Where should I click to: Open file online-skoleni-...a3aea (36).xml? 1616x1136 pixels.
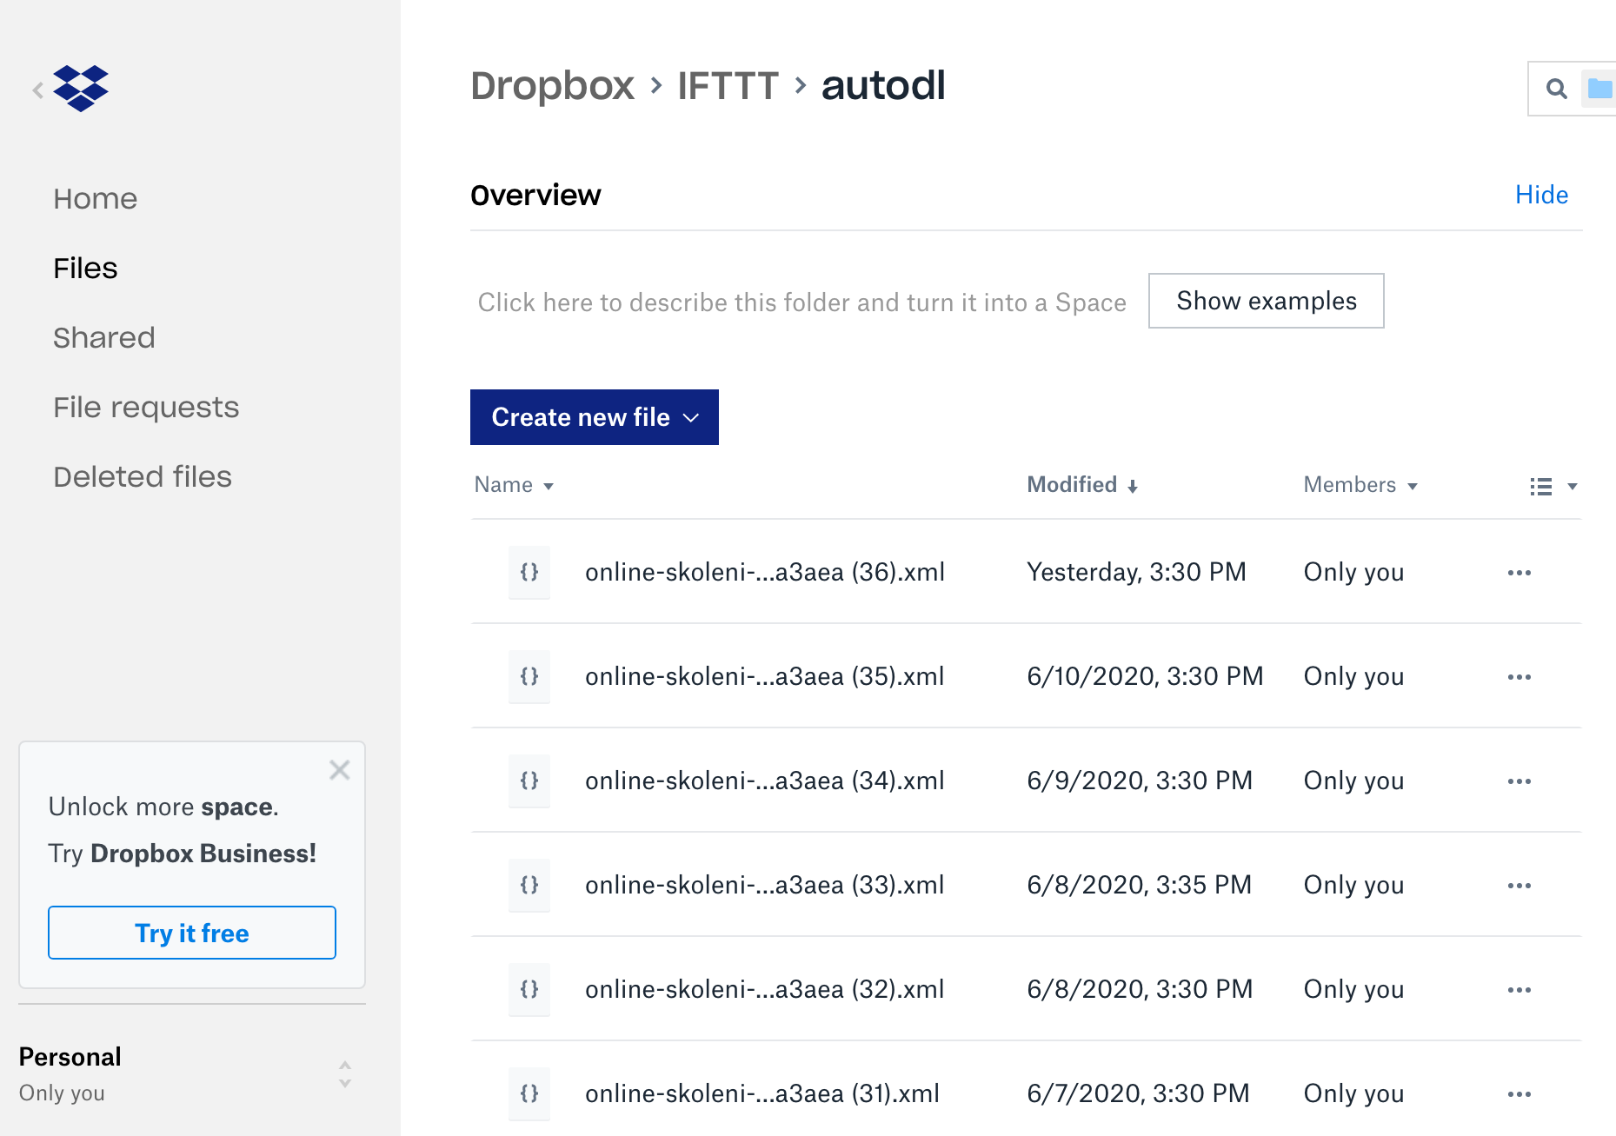coord(765,572)
